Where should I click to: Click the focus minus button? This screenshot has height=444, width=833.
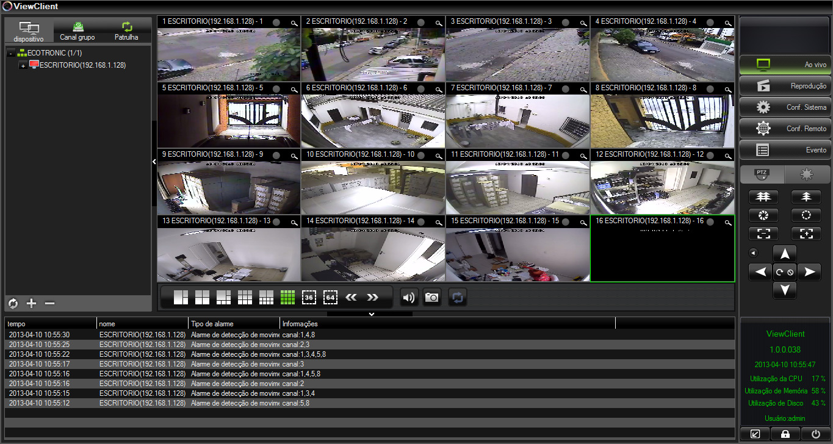pyautogui.click(x=763, y=234)
